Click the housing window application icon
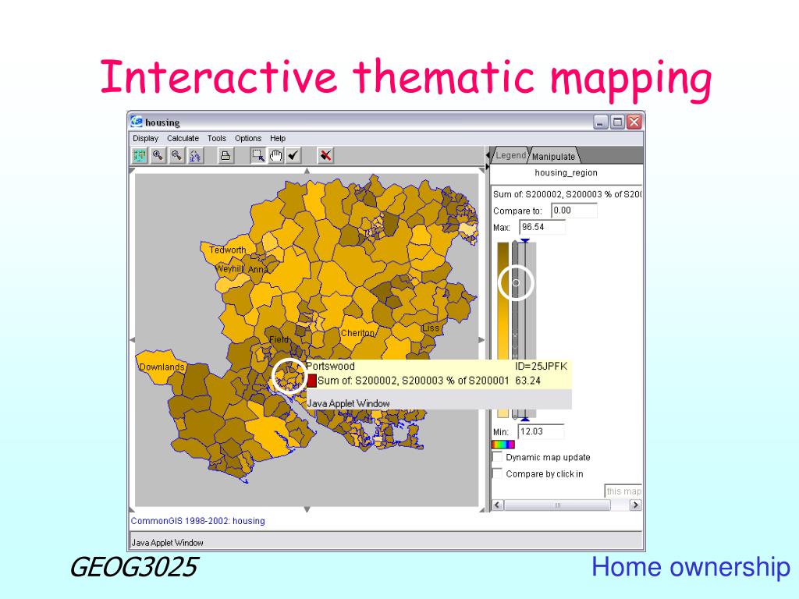The width and height of the screenshot is (799, 599). 137,122
